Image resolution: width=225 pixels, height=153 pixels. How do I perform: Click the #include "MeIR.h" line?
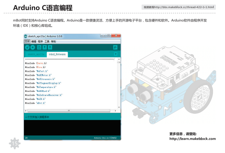tap(35, 99)
